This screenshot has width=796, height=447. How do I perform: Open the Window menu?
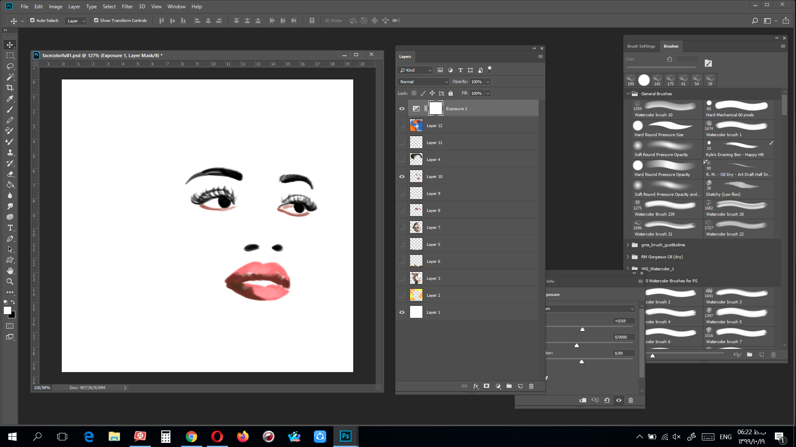point(176,7)
